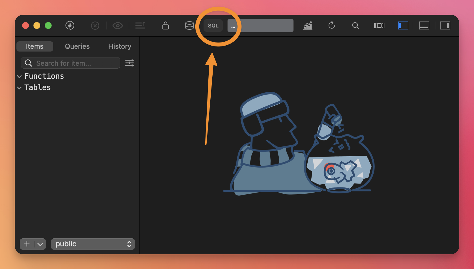
Task: Click the metrics chart icon
Action: [308, 25]
